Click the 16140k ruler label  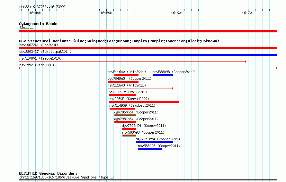tap(35, 13)
